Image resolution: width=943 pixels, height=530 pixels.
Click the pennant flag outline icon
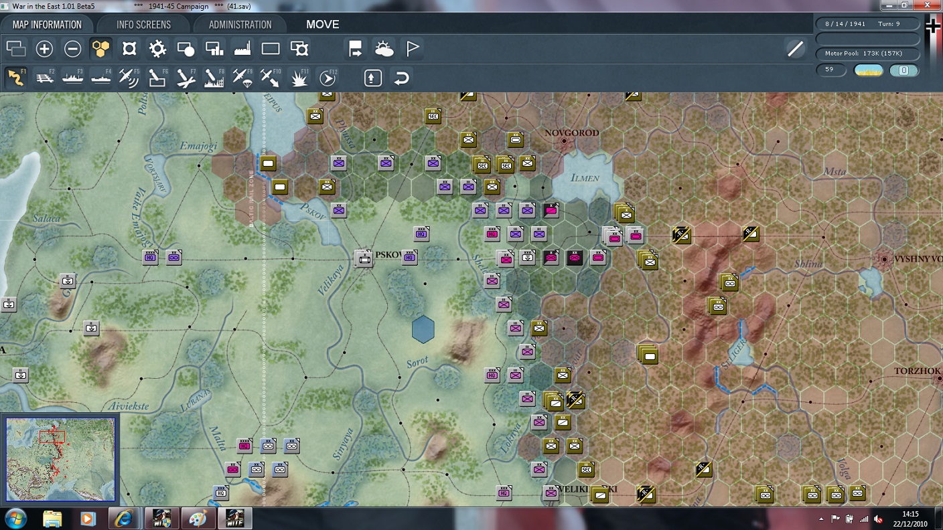tap(413, 49)
